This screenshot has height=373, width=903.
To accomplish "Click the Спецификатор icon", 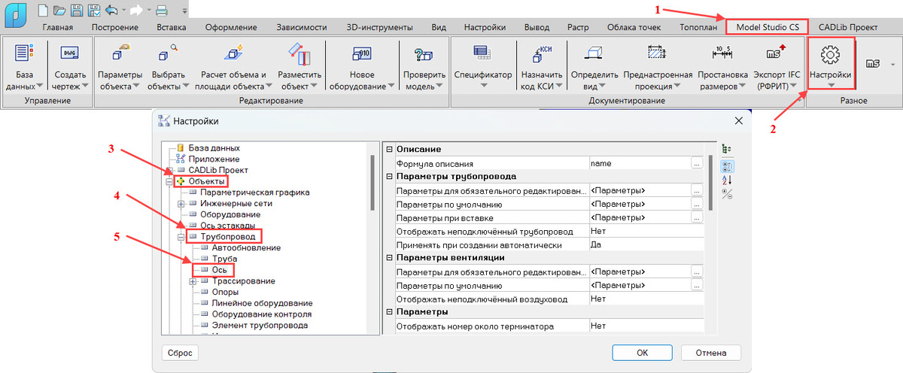I will coord(482,52).
